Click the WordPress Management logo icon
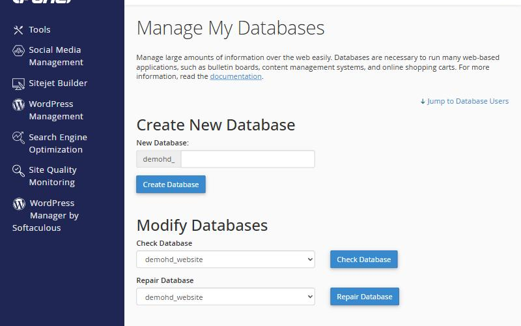This screenshot has width=521, height=326. click(x=18, y=105)
